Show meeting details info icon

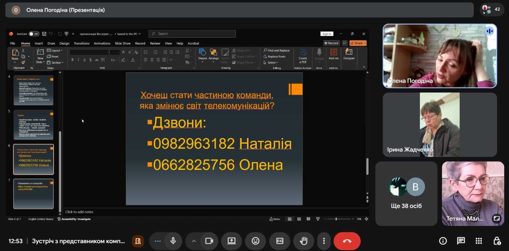pos(443,241)
